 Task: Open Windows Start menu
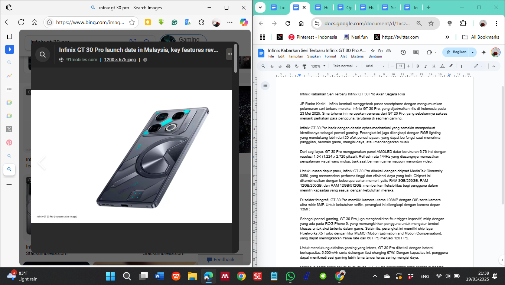coord(110,276)
